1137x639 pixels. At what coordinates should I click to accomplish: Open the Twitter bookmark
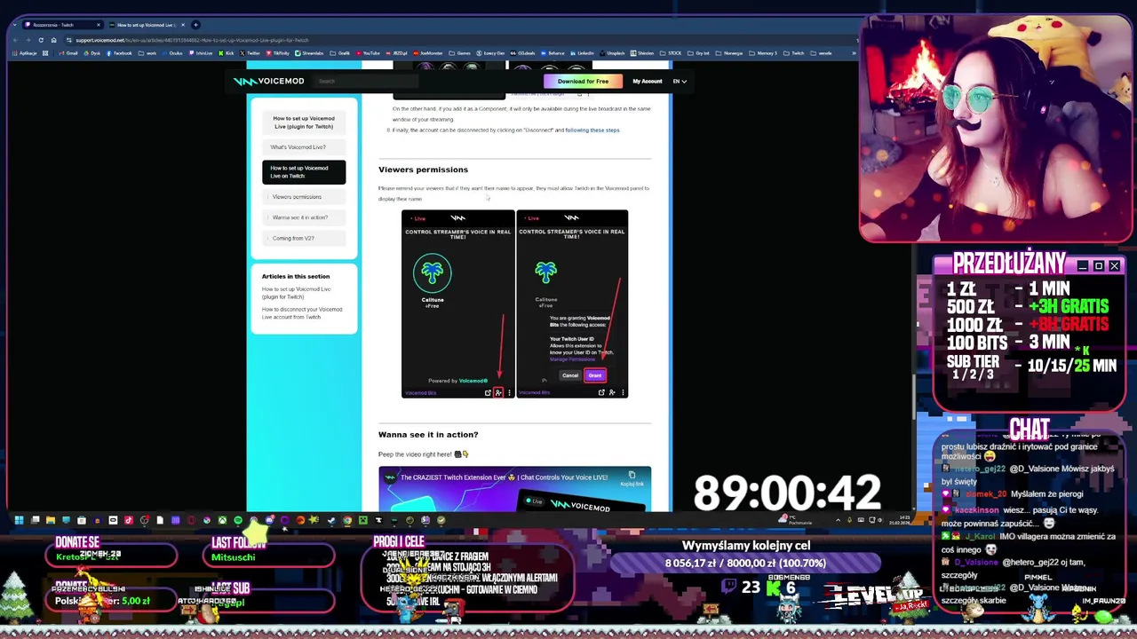(250, 53)
